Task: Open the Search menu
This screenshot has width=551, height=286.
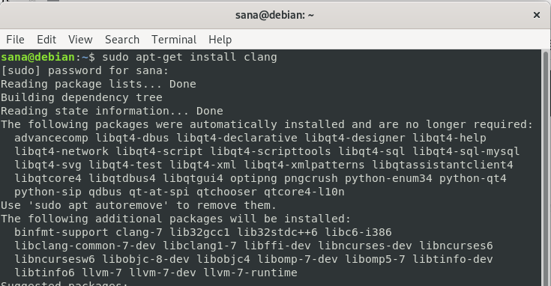Action: coord(122,40)
